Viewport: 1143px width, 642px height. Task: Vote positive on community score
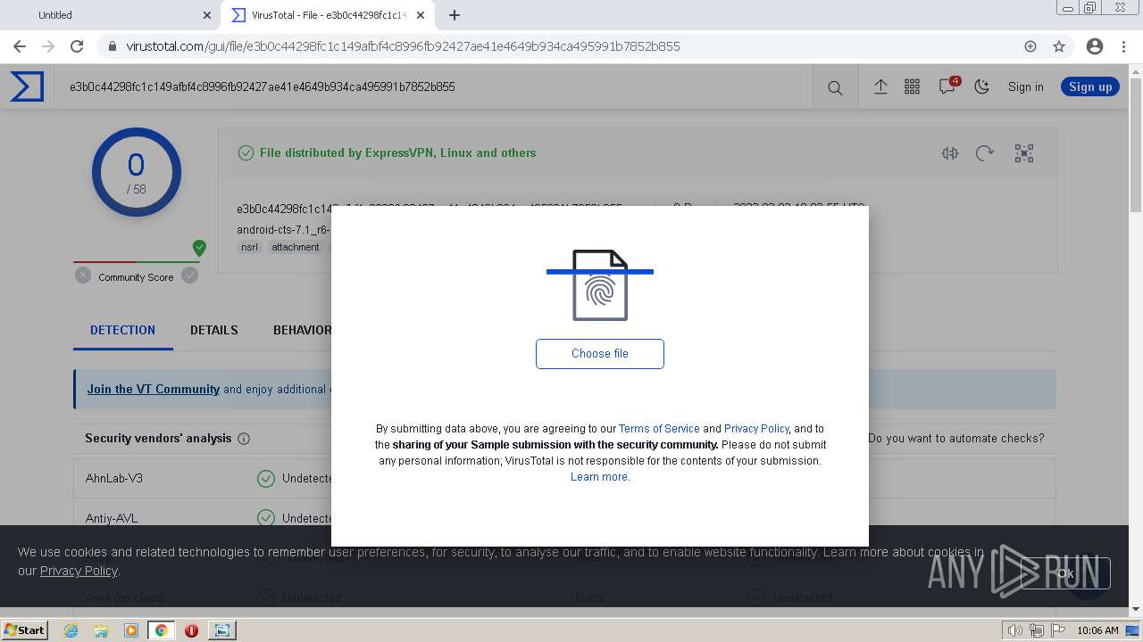click(x=189, y=276)
